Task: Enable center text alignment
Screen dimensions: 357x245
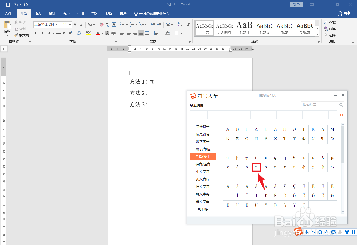Action: click(x=128, y=33)
